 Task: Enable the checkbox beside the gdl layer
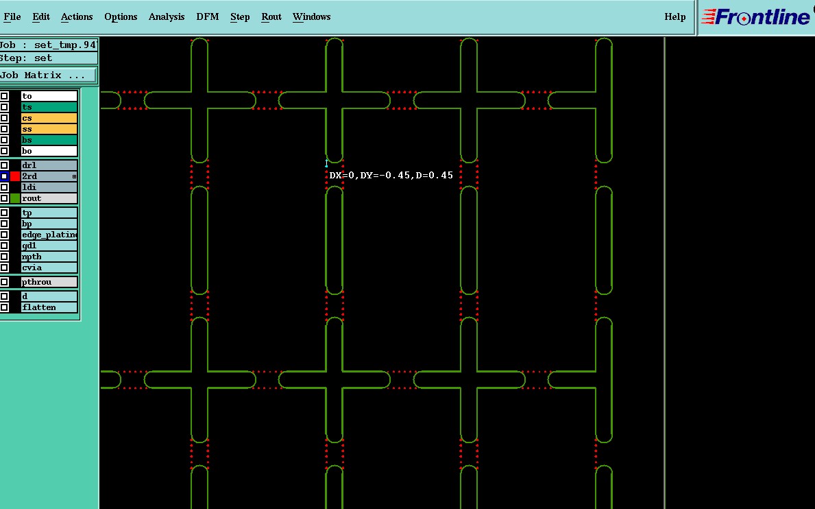click(4, 246)
